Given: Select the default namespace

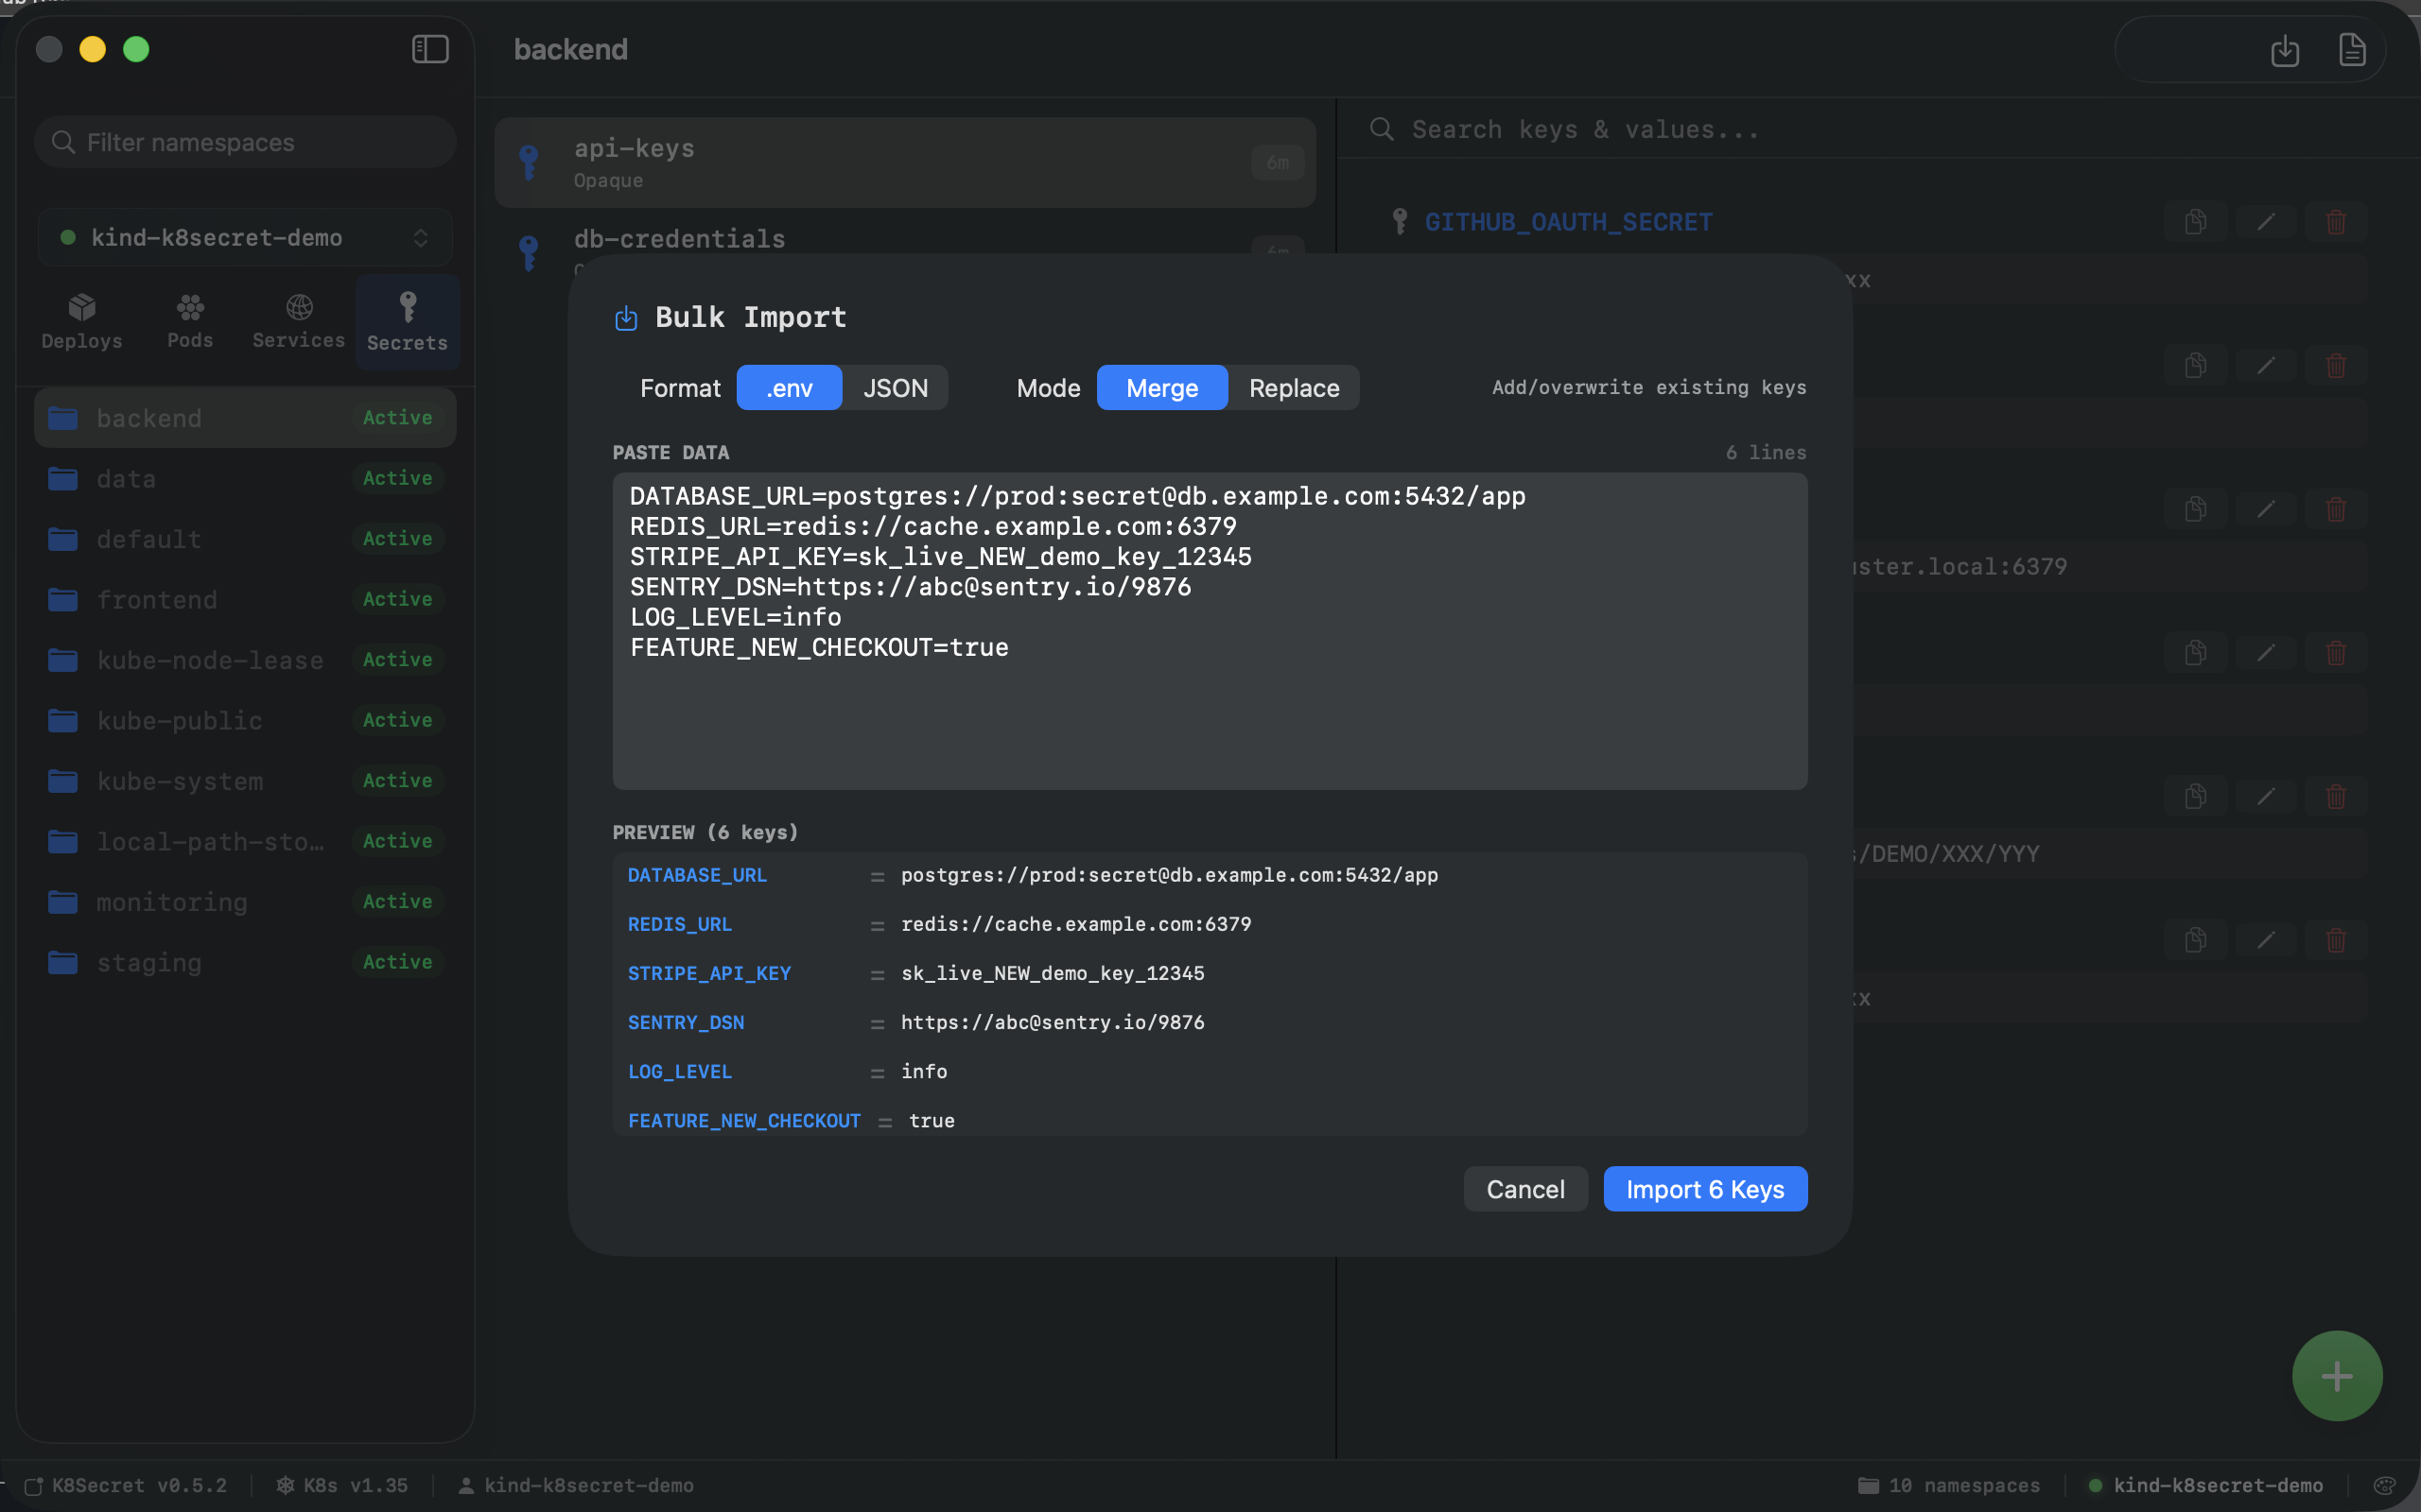Looking at the screenshot, I should point(245,539).
